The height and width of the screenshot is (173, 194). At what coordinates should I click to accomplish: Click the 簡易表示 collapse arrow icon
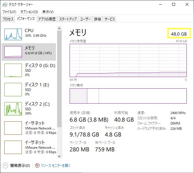tap(5, 166)
